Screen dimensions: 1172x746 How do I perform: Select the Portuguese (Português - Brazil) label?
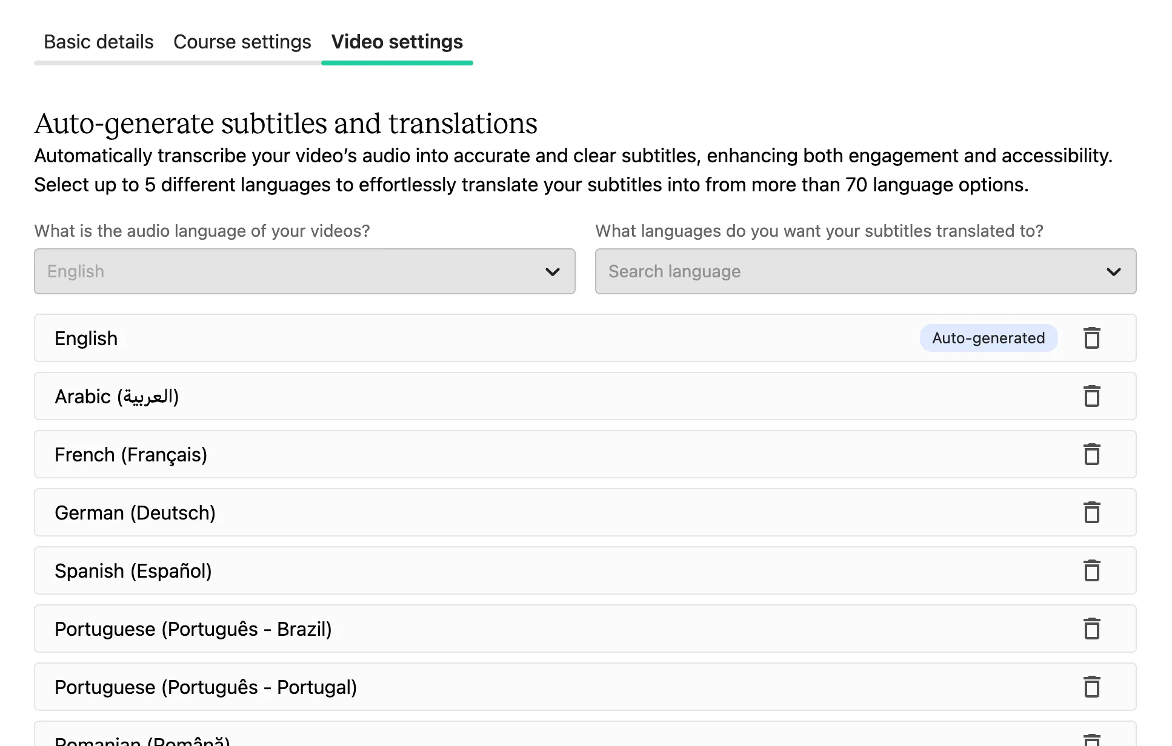[x=193, y=629]
